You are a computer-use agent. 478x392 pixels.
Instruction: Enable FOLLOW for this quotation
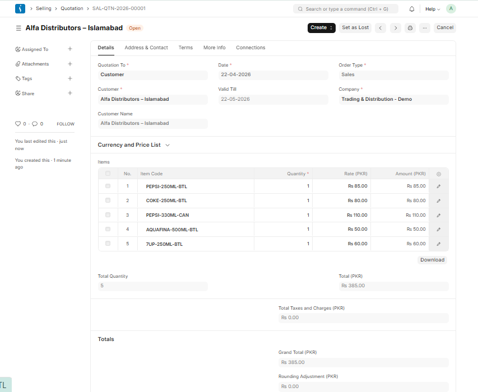point(65,124)
